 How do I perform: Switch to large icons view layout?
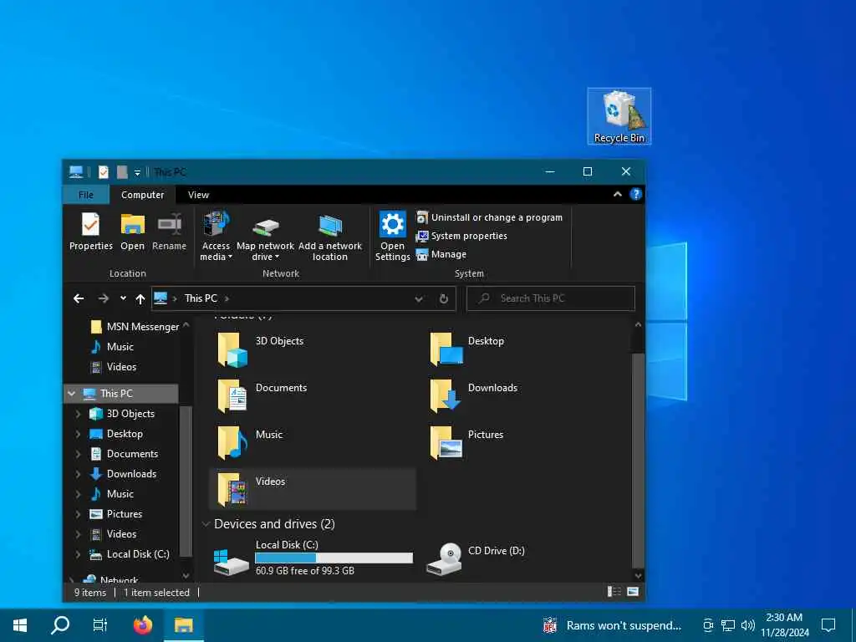pos(633,592)
